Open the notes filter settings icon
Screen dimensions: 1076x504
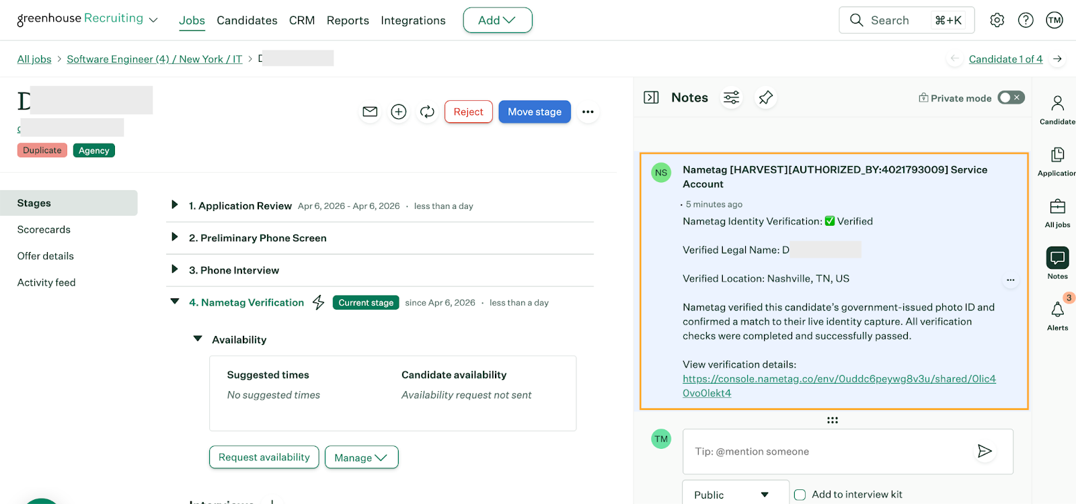coord(731,98)
